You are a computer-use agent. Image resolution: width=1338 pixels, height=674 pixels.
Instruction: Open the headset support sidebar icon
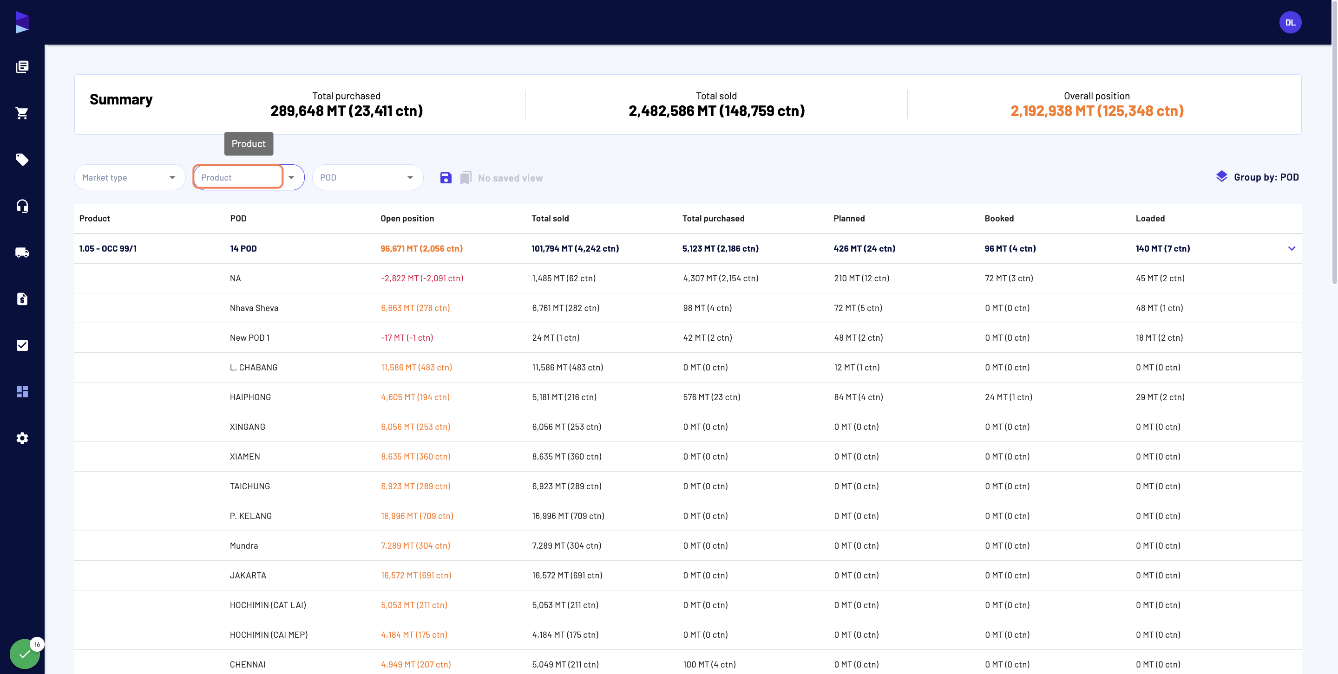22,206
